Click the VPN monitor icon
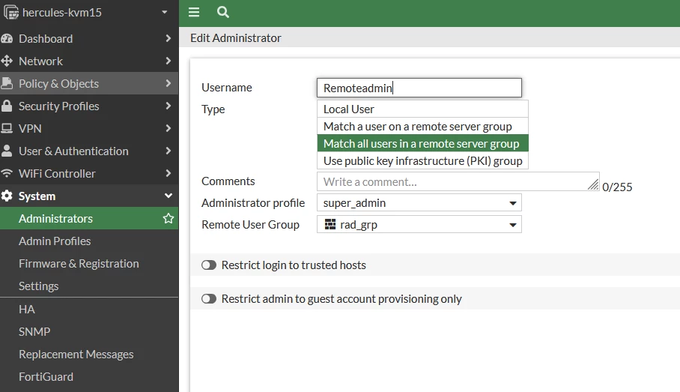The height and width of the screenshot is (392, 680). [7, 128]
